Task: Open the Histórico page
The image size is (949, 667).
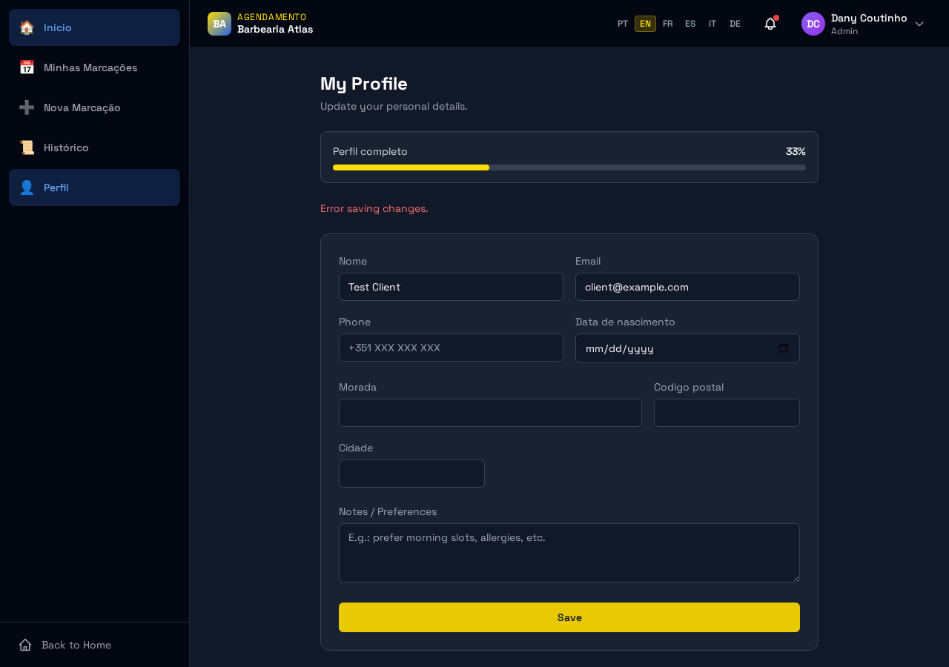Action: click(94, 147)
